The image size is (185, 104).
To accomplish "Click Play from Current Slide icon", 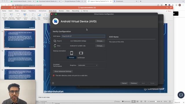I will pos(11,16).
